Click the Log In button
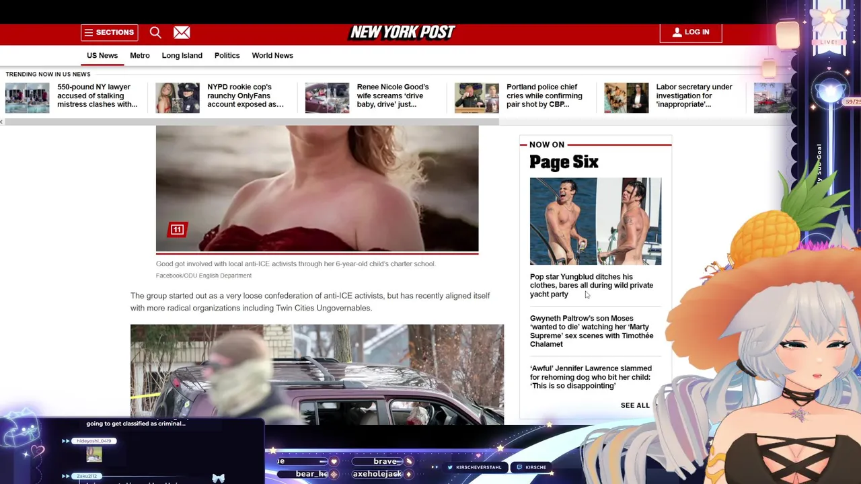The width and height of the screenshot is (861, 484). [691, 32]
